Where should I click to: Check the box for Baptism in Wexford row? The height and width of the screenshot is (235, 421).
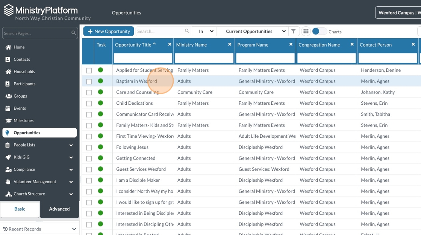click(89, 81)
